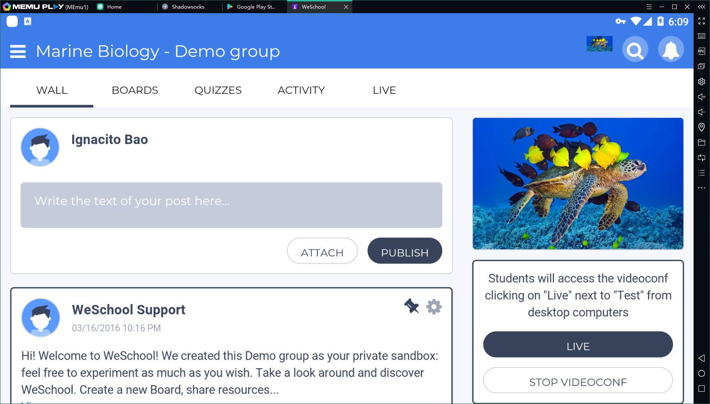Open the notifications bell
The height and width of the screenshot is (404, 710).
(671, 50)
